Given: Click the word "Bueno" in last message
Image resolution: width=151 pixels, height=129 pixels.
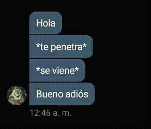Looking at the screenshot, I should [x=50, y=94].
